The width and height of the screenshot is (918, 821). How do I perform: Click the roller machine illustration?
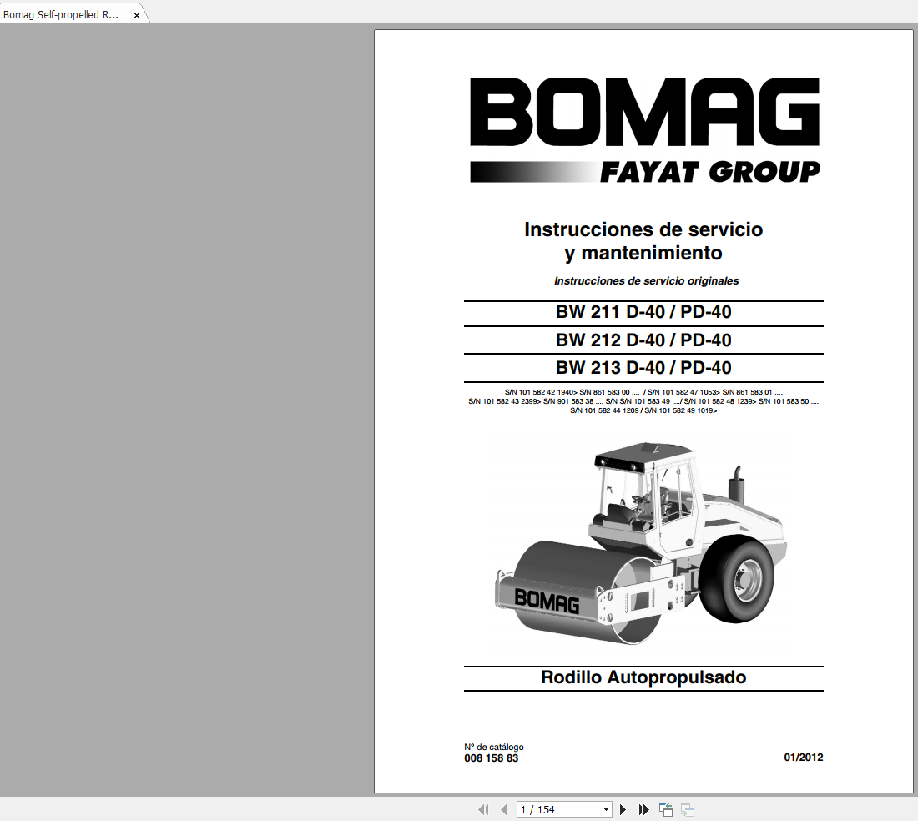[x=641, y=543]
